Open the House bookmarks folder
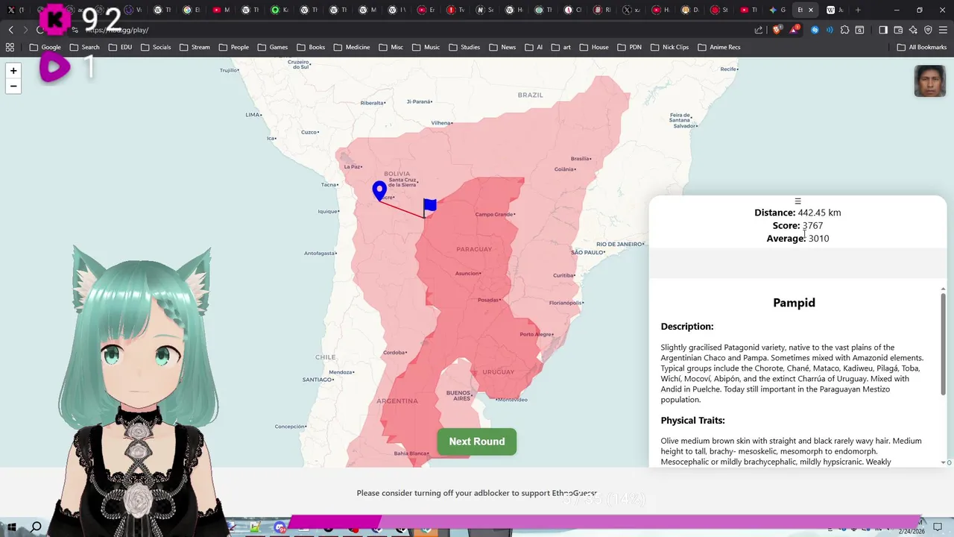The height and width of the screenshot is (537, 954). (593, 47)
